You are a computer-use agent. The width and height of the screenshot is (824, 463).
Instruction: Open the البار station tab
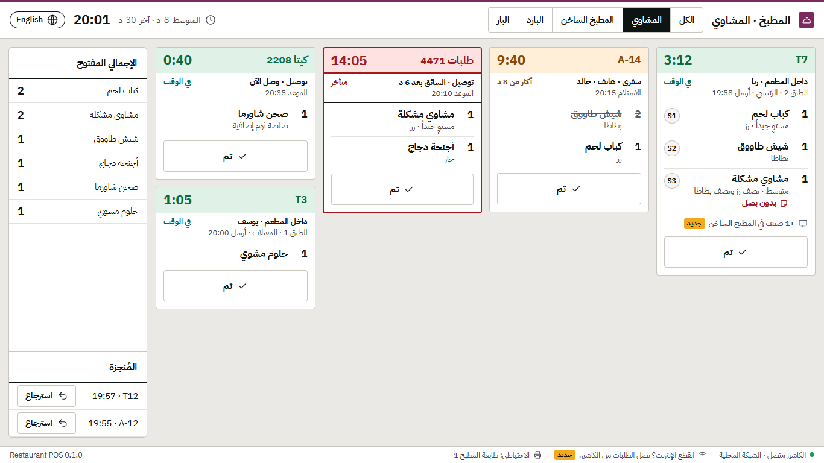point(503,20)
